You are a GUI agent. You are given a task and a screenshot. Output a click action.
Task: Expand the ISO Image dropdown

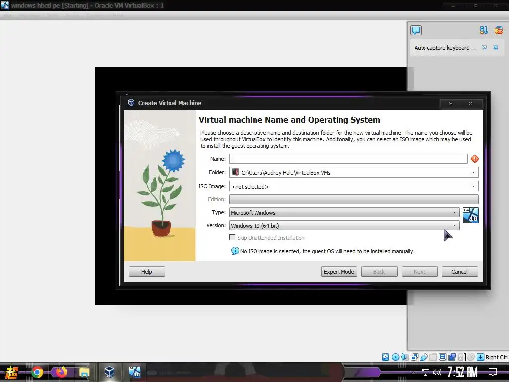[473, 186]
